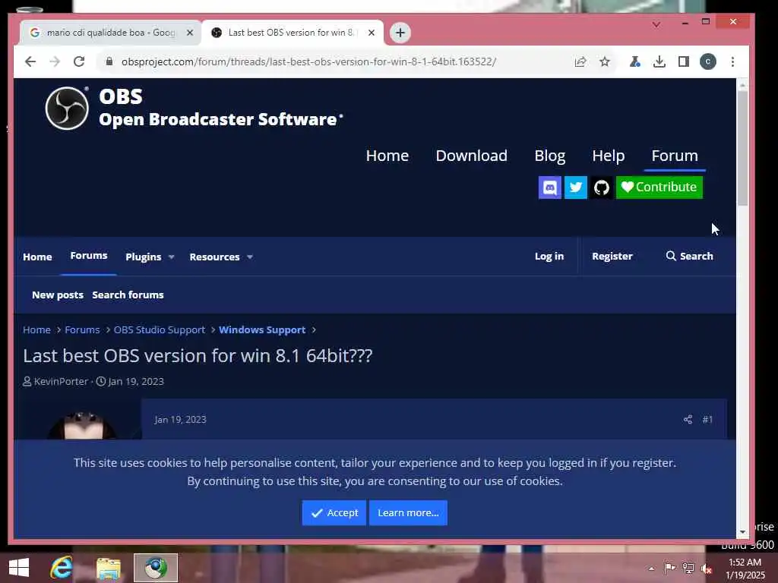
Task: Open the Blog page
Action: point(550,156)
